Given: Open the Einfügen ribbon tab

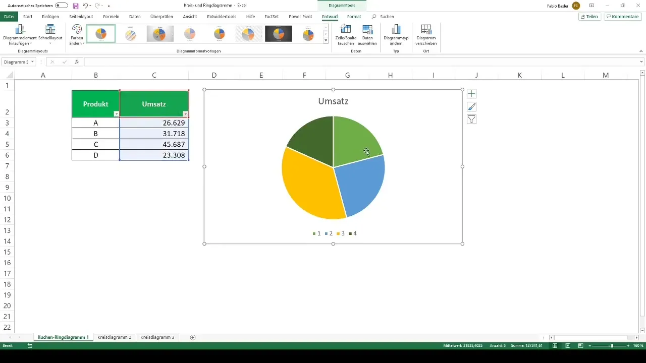Looking at the screenshot, I should pyautogui.click(x=50, y=17).
